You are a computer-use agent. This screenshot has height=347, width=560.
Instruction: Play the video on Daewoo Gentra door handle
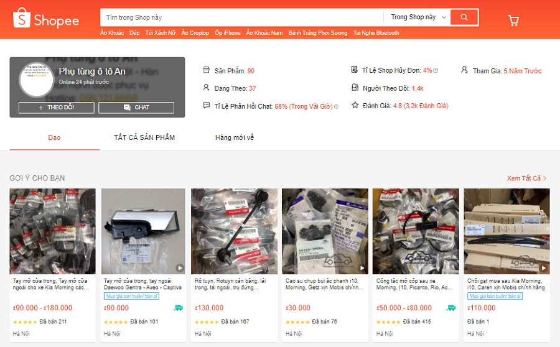180,268
